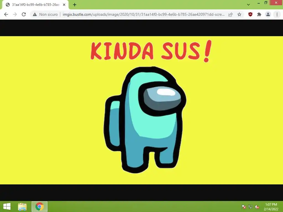This screenshot has width=283, height=212.
Task: Click the Kinda Sus crewmate image
Action: [x=141, y=110]
